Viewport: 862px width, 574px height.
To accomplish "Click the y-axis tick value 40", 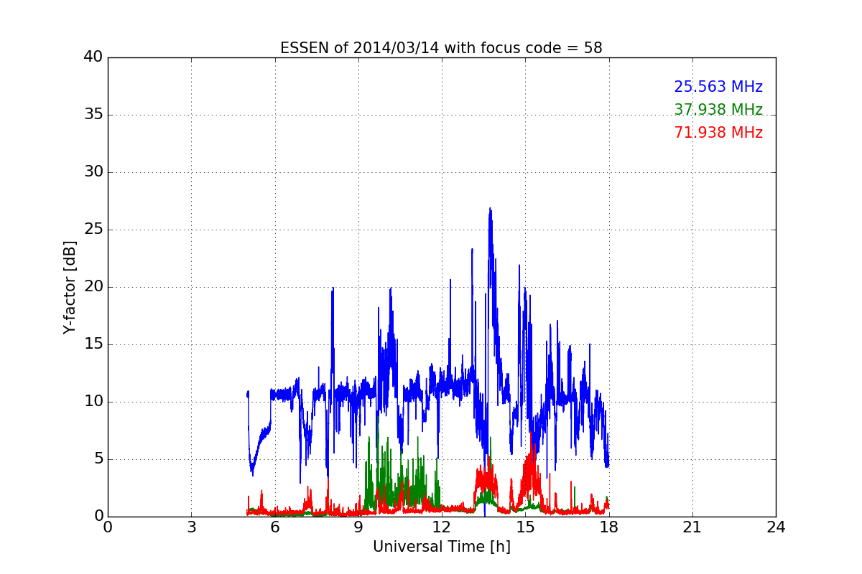I will [93, 57].
